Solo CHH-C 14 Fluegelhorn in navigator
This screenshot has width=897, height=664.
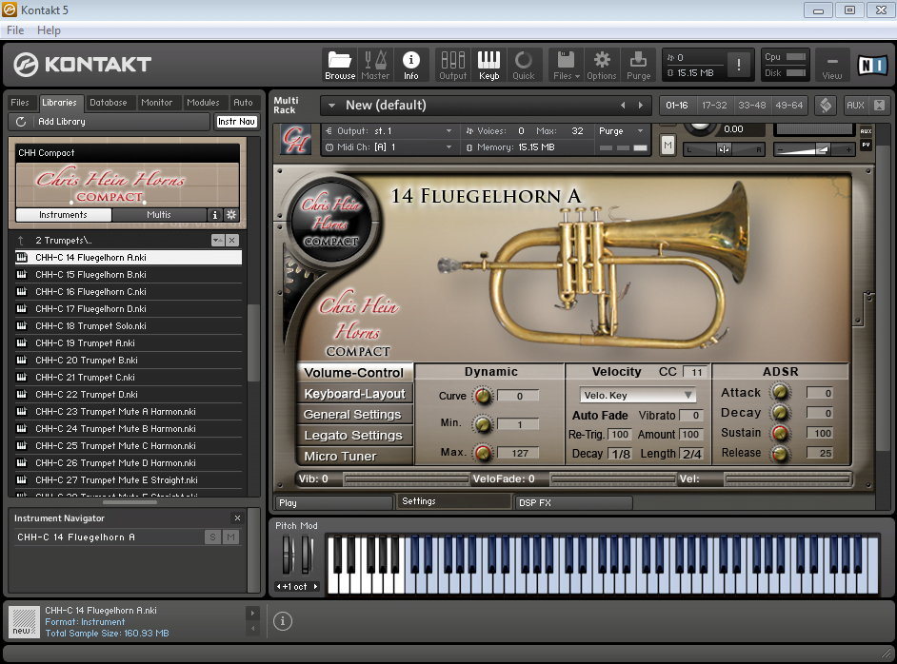pyautogui.click(x=212, y=537)
